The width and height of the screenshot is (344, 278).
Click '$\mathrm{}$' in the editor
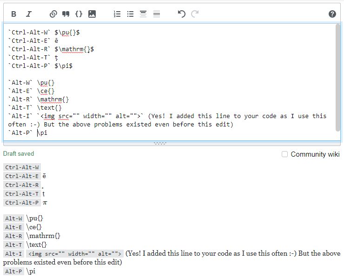tap(74, 49)
